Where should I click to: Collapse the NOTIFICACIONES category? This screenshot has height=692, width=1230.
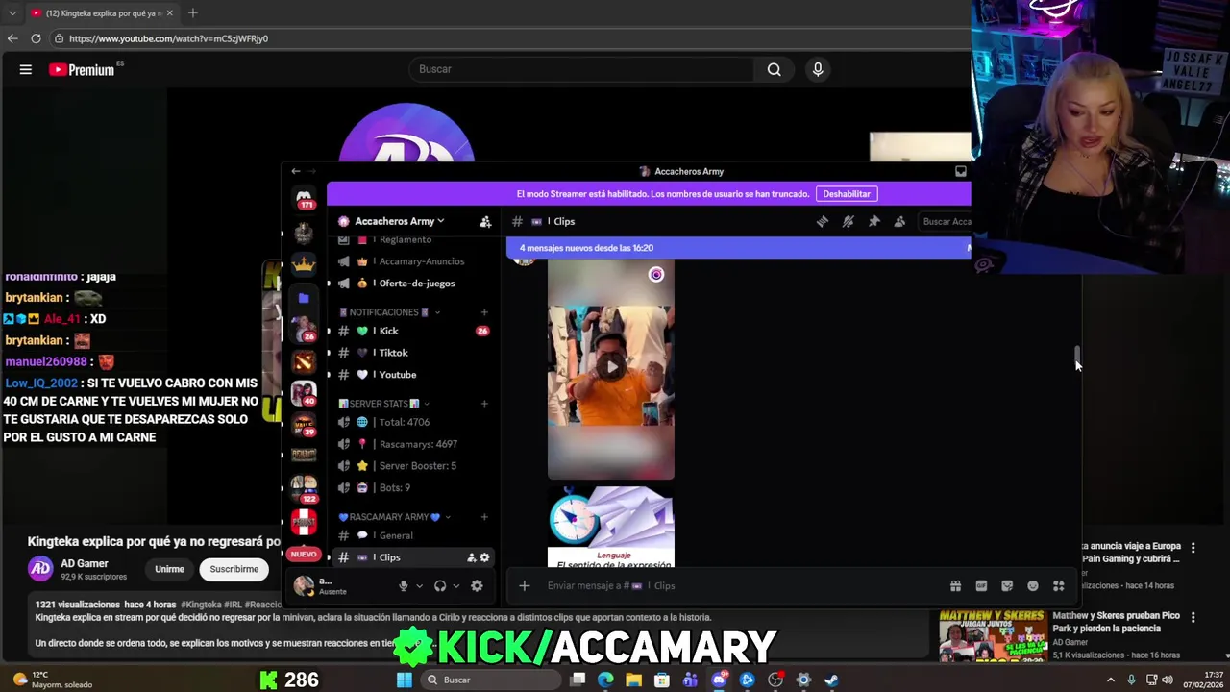tap(389, 312)
